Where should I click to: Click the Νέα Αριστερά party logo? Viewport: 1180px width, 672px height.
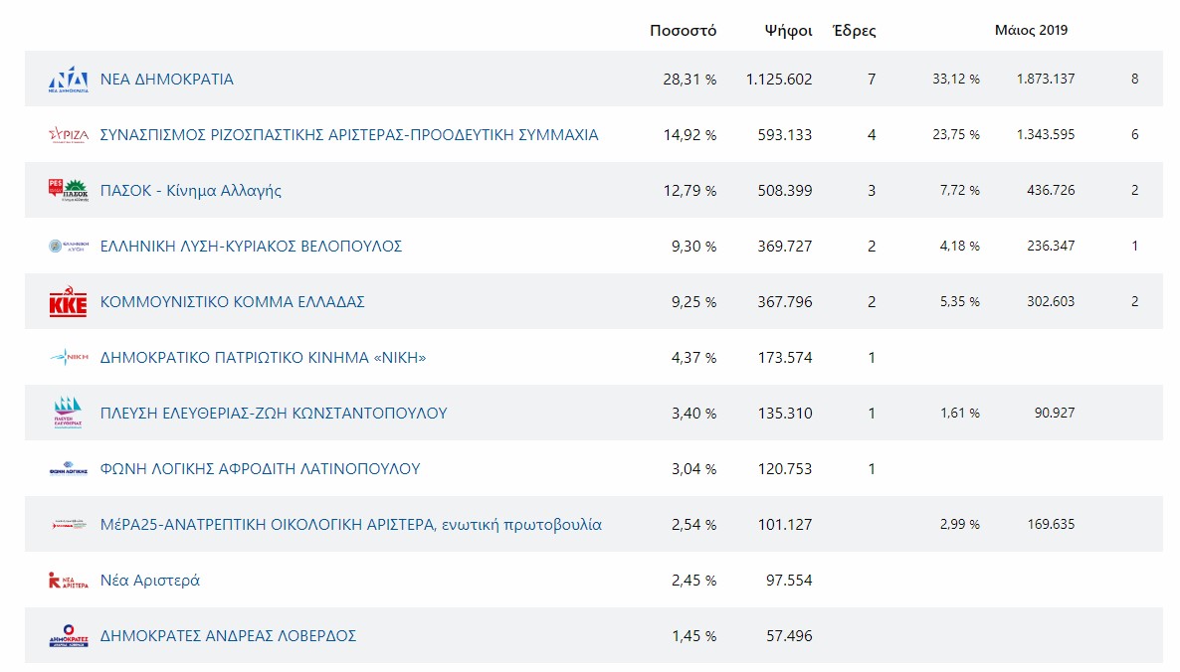pos(69,581)
